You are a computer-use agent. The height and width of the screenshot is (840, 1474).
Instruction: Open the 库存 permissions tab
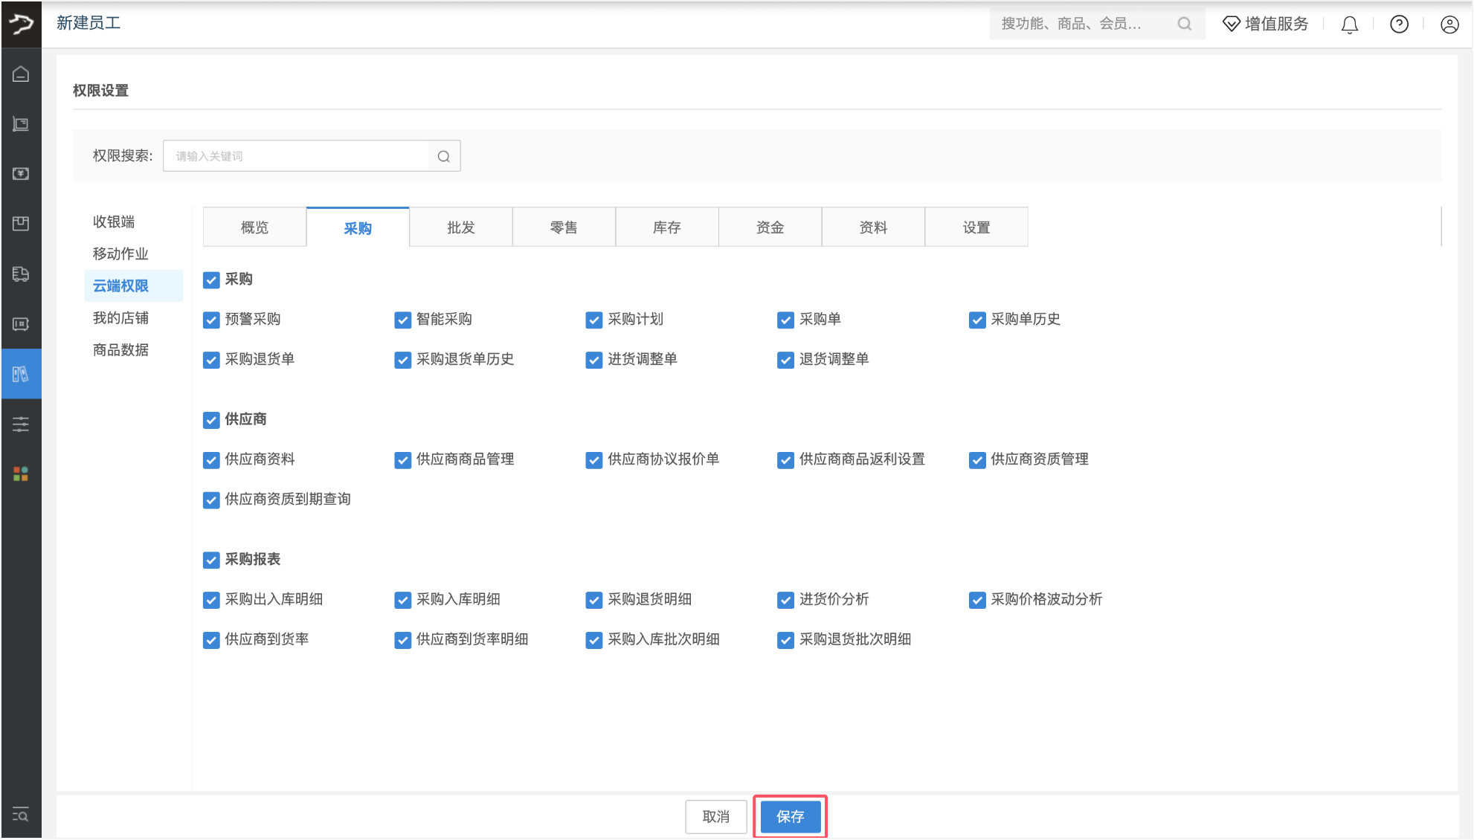tap(666, 227)
